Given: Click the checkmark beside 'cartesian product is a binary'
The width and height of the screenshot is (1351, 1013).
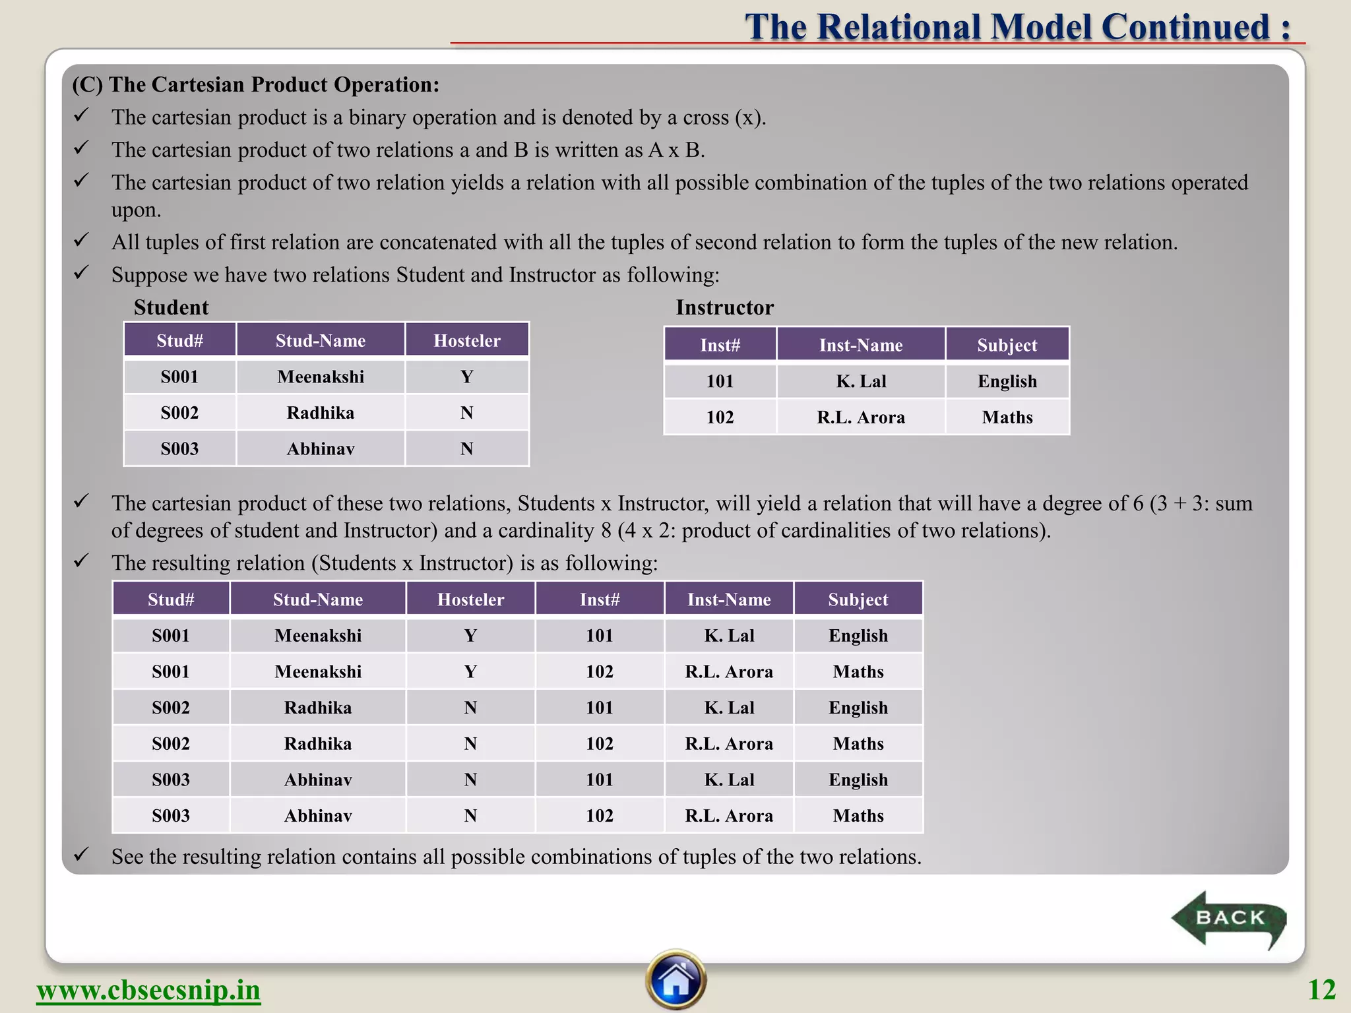Looking at the screenshot, I should (81, 116).
